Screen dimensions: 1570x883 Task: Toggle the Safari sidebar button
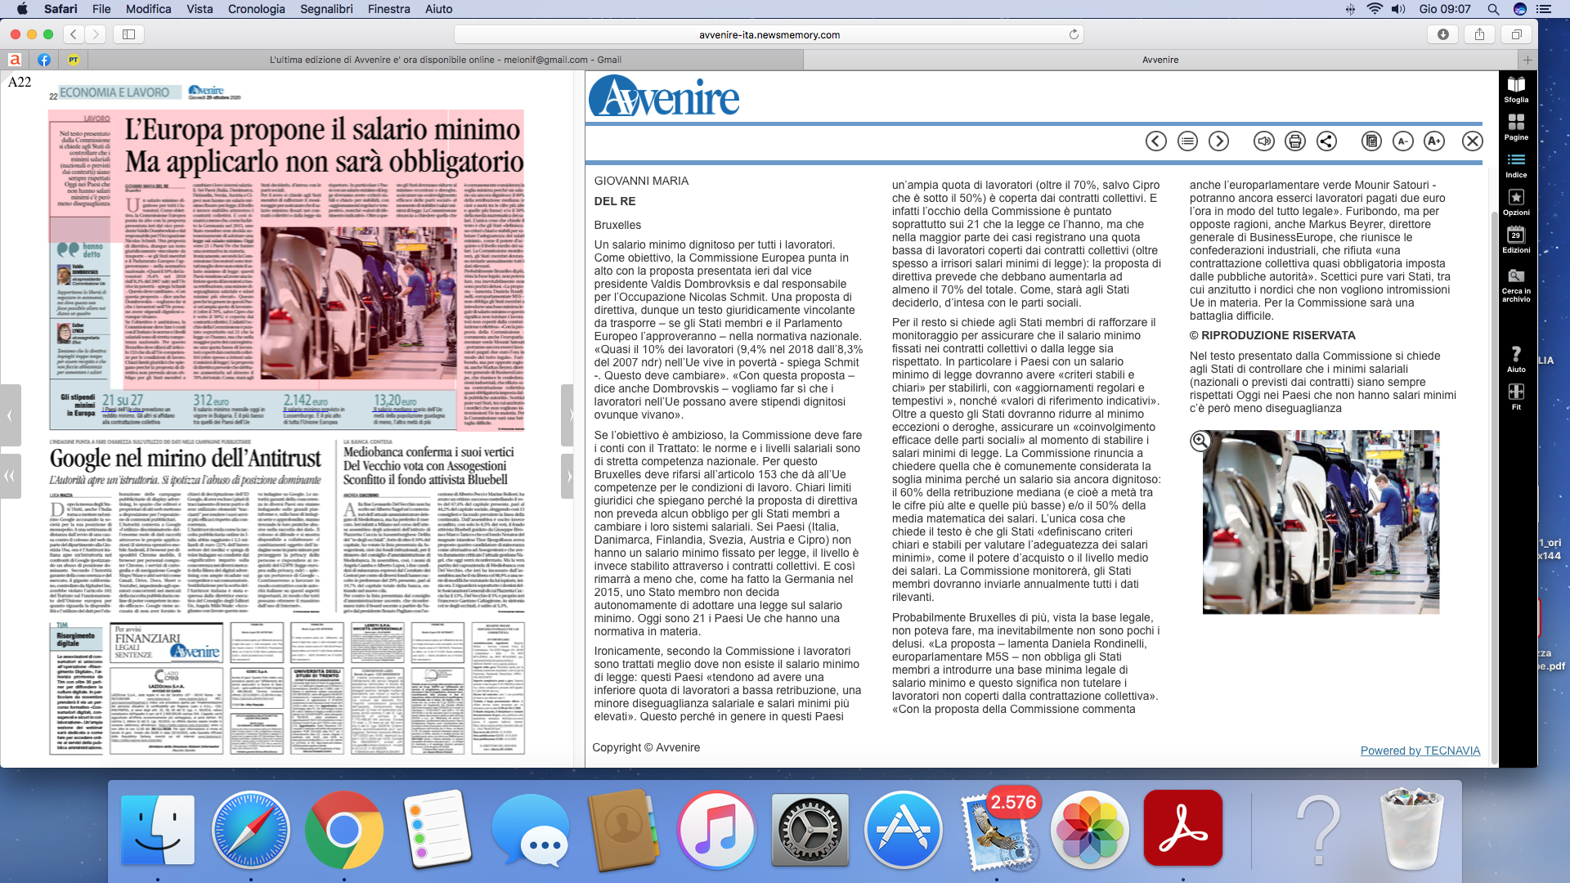[128, 34]
